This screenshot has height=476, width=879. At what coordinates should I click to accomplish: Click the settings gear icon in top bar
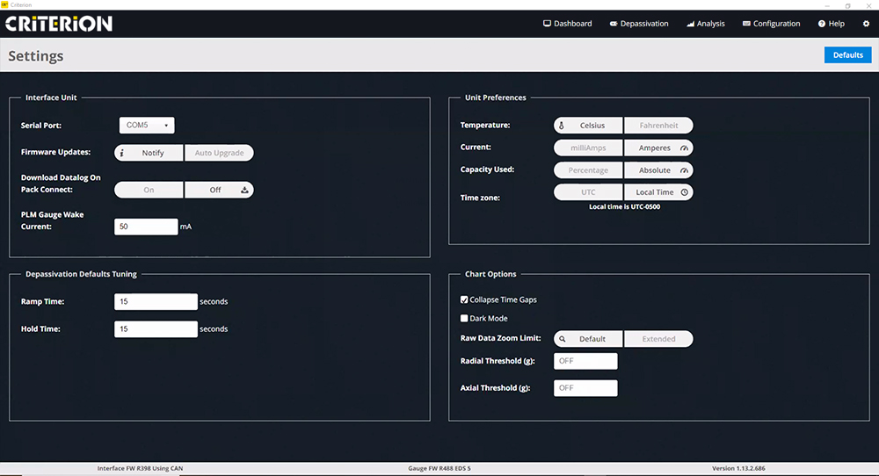(x=866, y=24)
